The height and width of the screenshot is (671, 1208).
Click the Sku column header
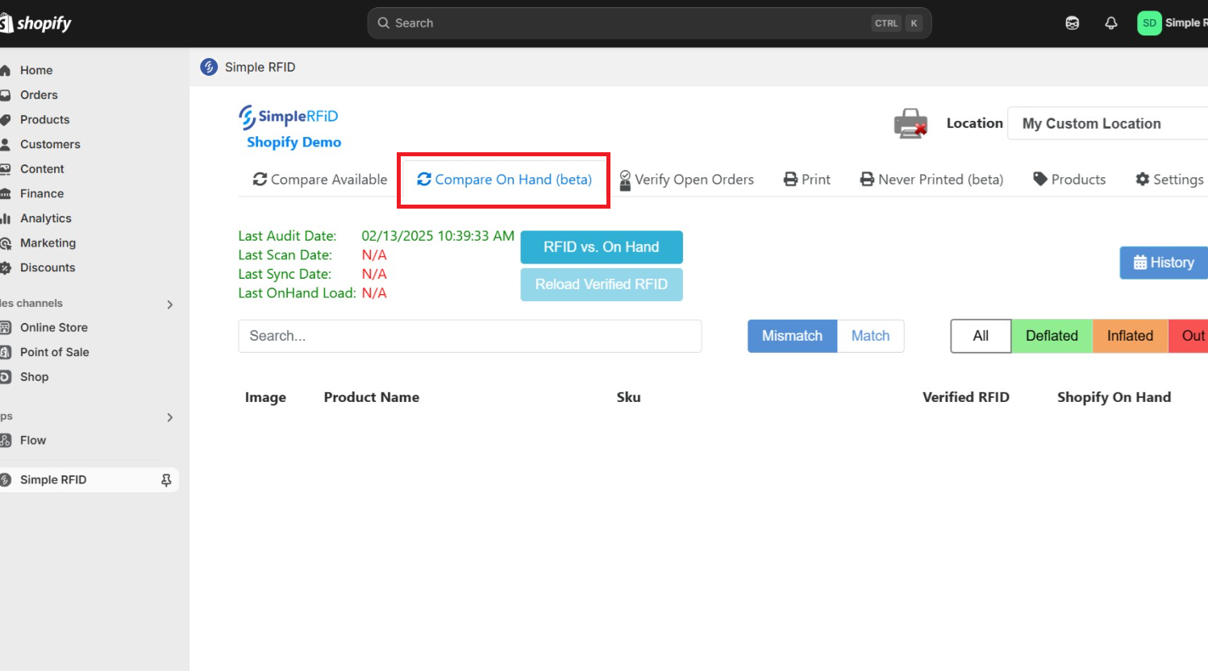[x=628, y=397]
